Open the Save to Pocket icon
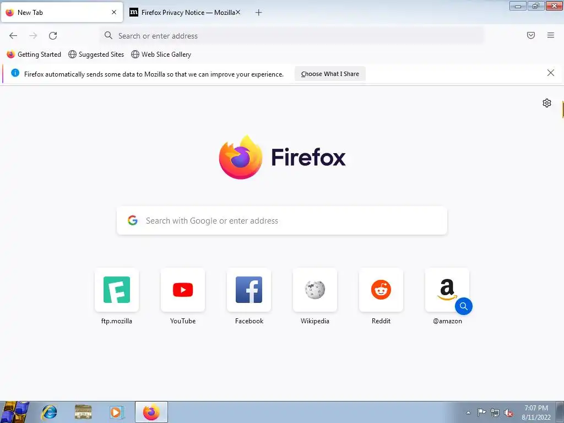Image resolution: width=564 pixels, height=423 pixels. (x=531, y=35)
